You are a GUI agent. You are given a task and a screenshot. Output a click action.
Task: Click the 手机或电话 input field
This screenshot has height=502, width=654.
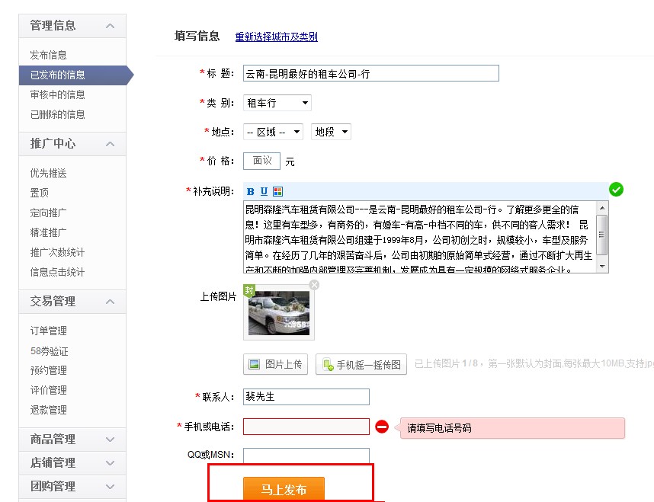coord(306,427)
